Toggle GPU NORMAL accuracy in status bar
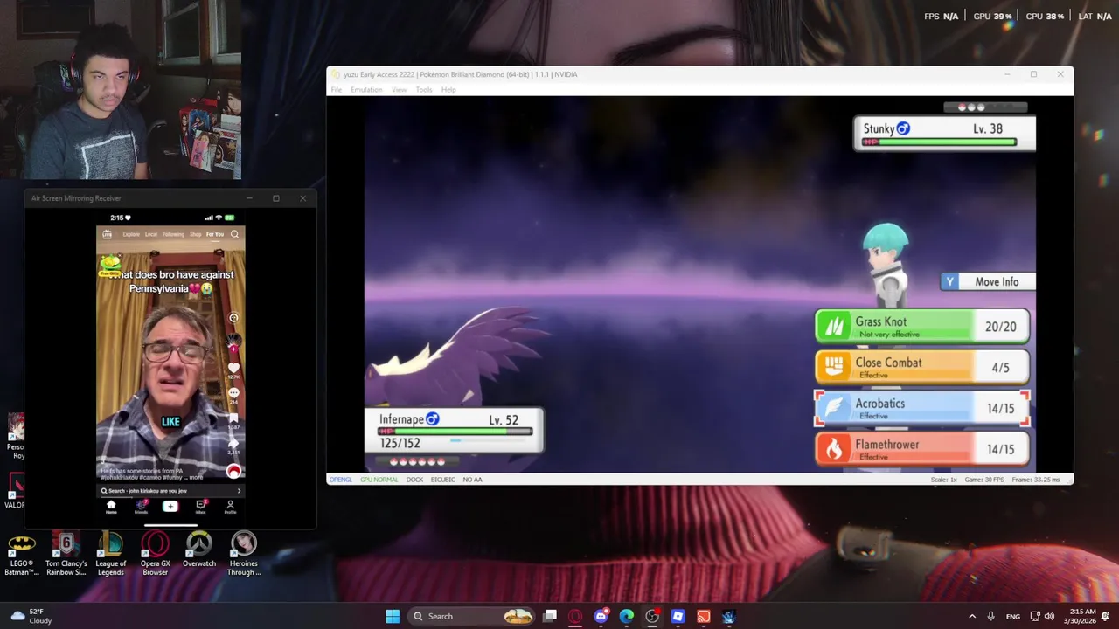This screenshot has height=629, width=1119. (x=379, y=480)
